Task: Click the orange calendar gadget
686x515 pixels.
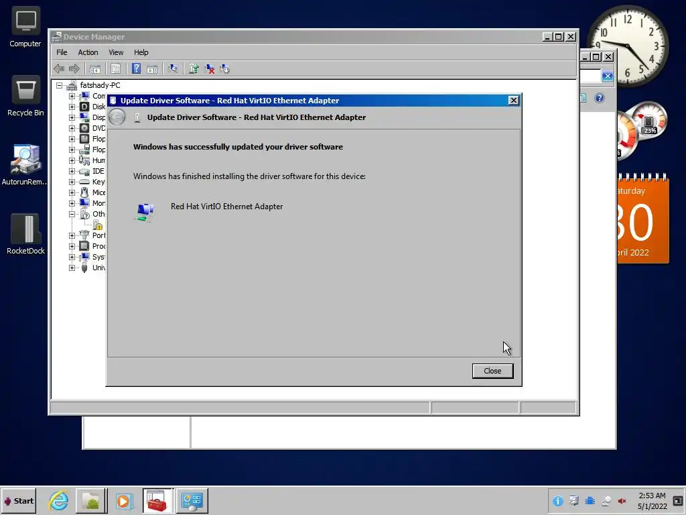Action: [x=642, y=219]
